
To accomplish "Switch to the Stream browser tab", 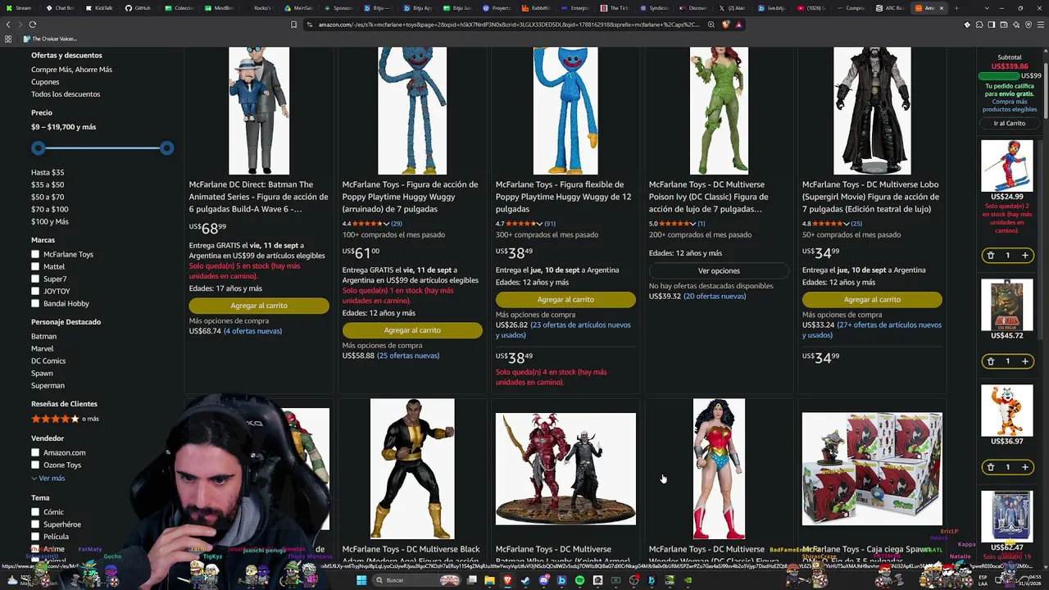I will tap(19, 8).
